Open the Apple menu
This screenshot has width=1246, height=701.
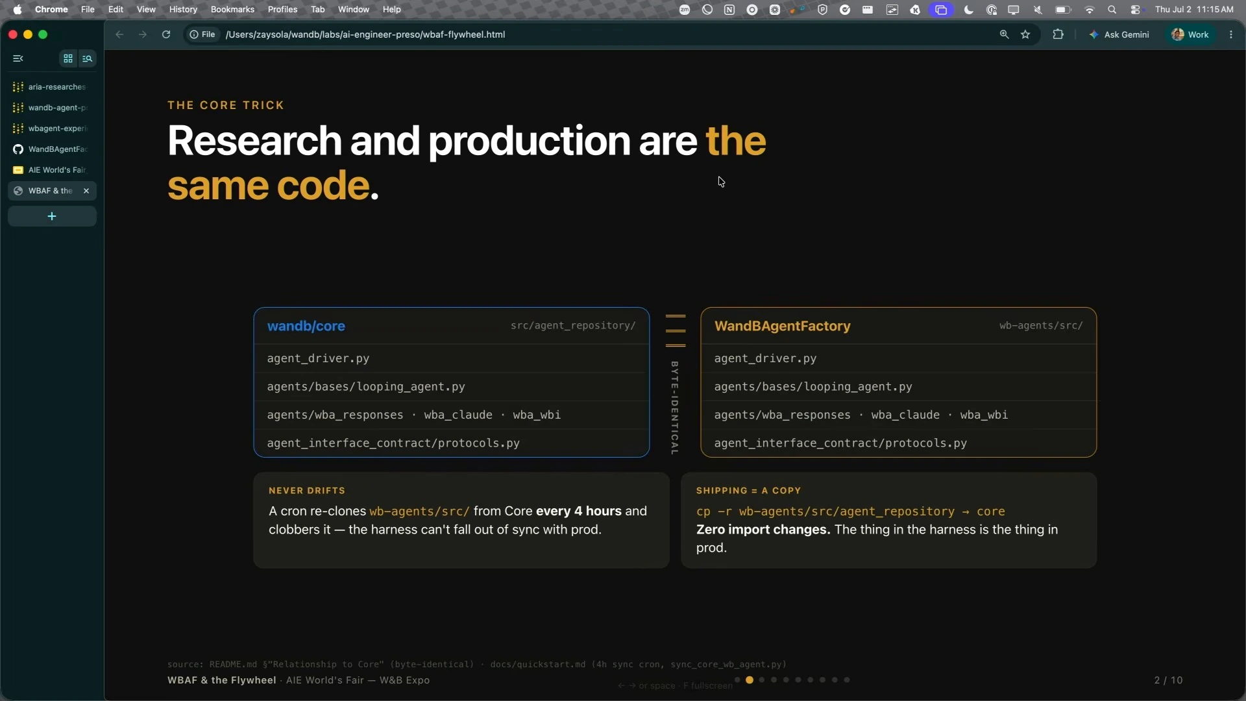18,9
